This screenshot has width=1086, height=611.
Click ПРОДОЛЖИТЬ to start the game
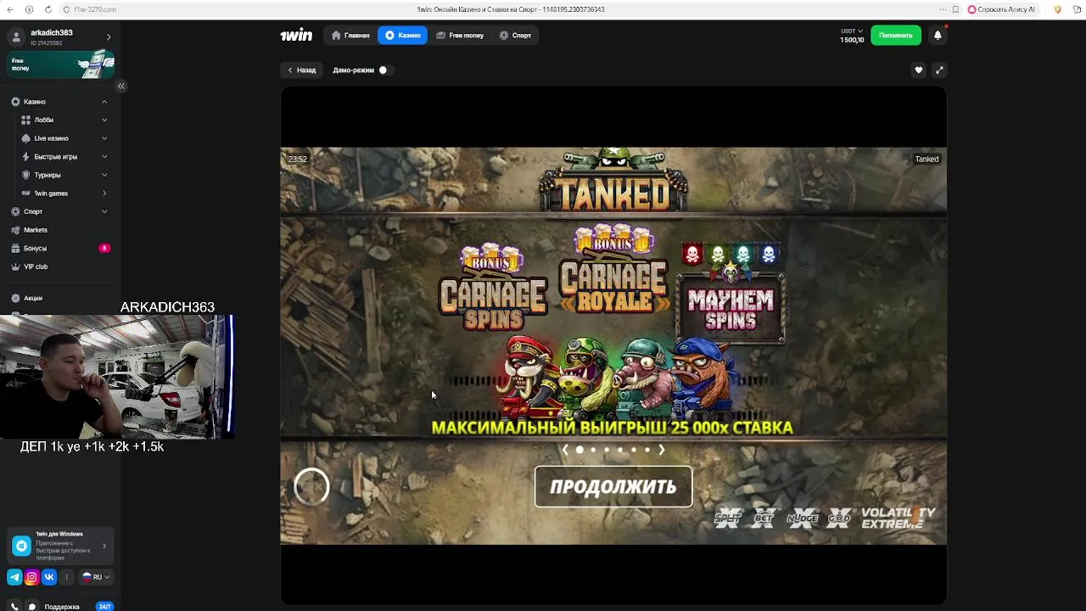pos(613,487)
